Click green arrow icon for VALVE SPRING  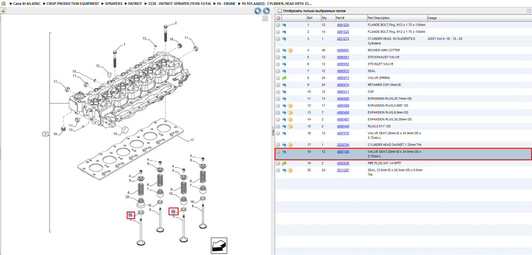[x=284, y=78]
